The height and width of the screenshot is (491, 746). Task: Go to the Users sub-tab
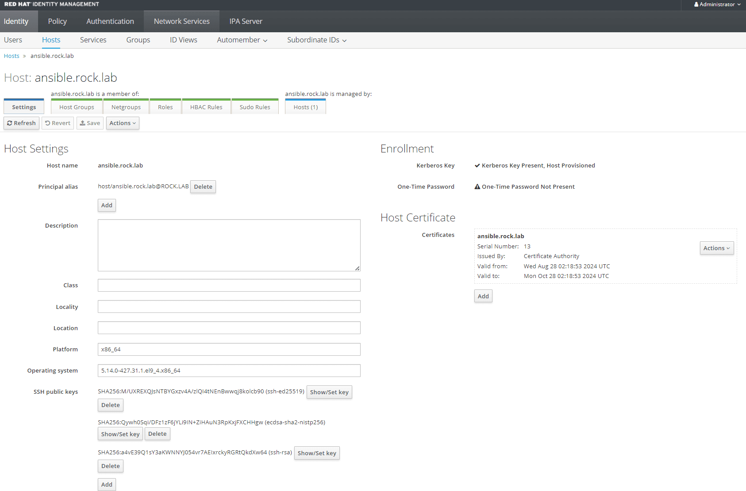point(13,40)
